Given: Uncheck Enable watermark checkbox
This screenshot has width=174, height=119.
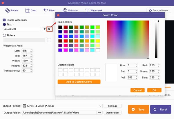Looking at the screenshot, I should [x=4, y=20].
